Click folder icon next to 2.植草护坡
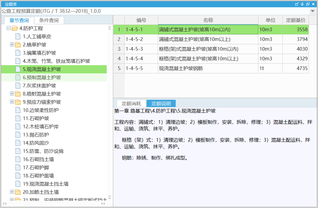Screen dimensions: 318x208 tap(18, 45)
